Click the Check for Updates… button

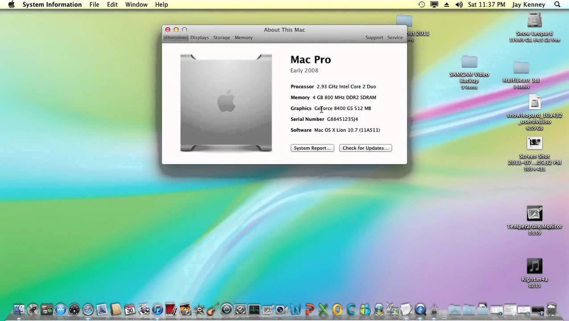click(x=365, y=148)
